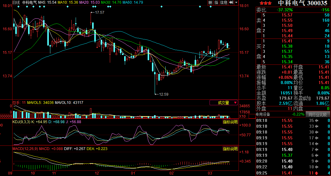The image size is (331, 176).
Task: Click the 删 (delete) toolbar icon
Action: 210,2
